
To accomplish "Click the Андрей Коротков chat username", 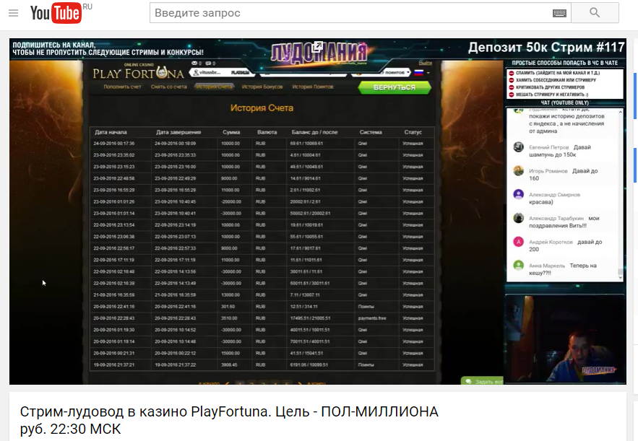I will pos(551,242).
